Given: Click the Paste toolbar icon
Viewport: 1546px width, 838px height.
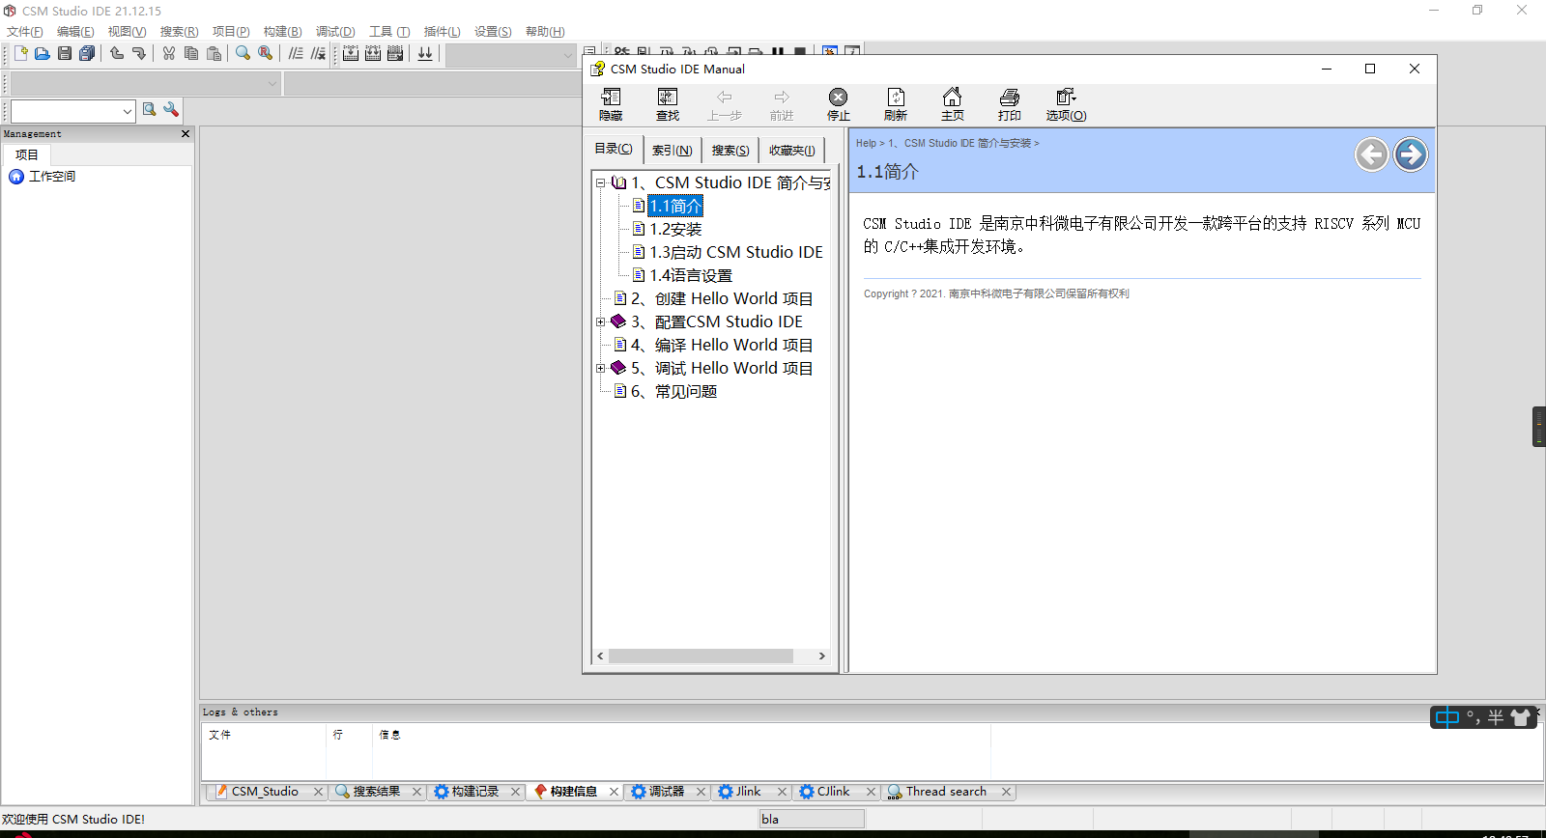Looking at the screenshot, I should click(x=214, y=54).
